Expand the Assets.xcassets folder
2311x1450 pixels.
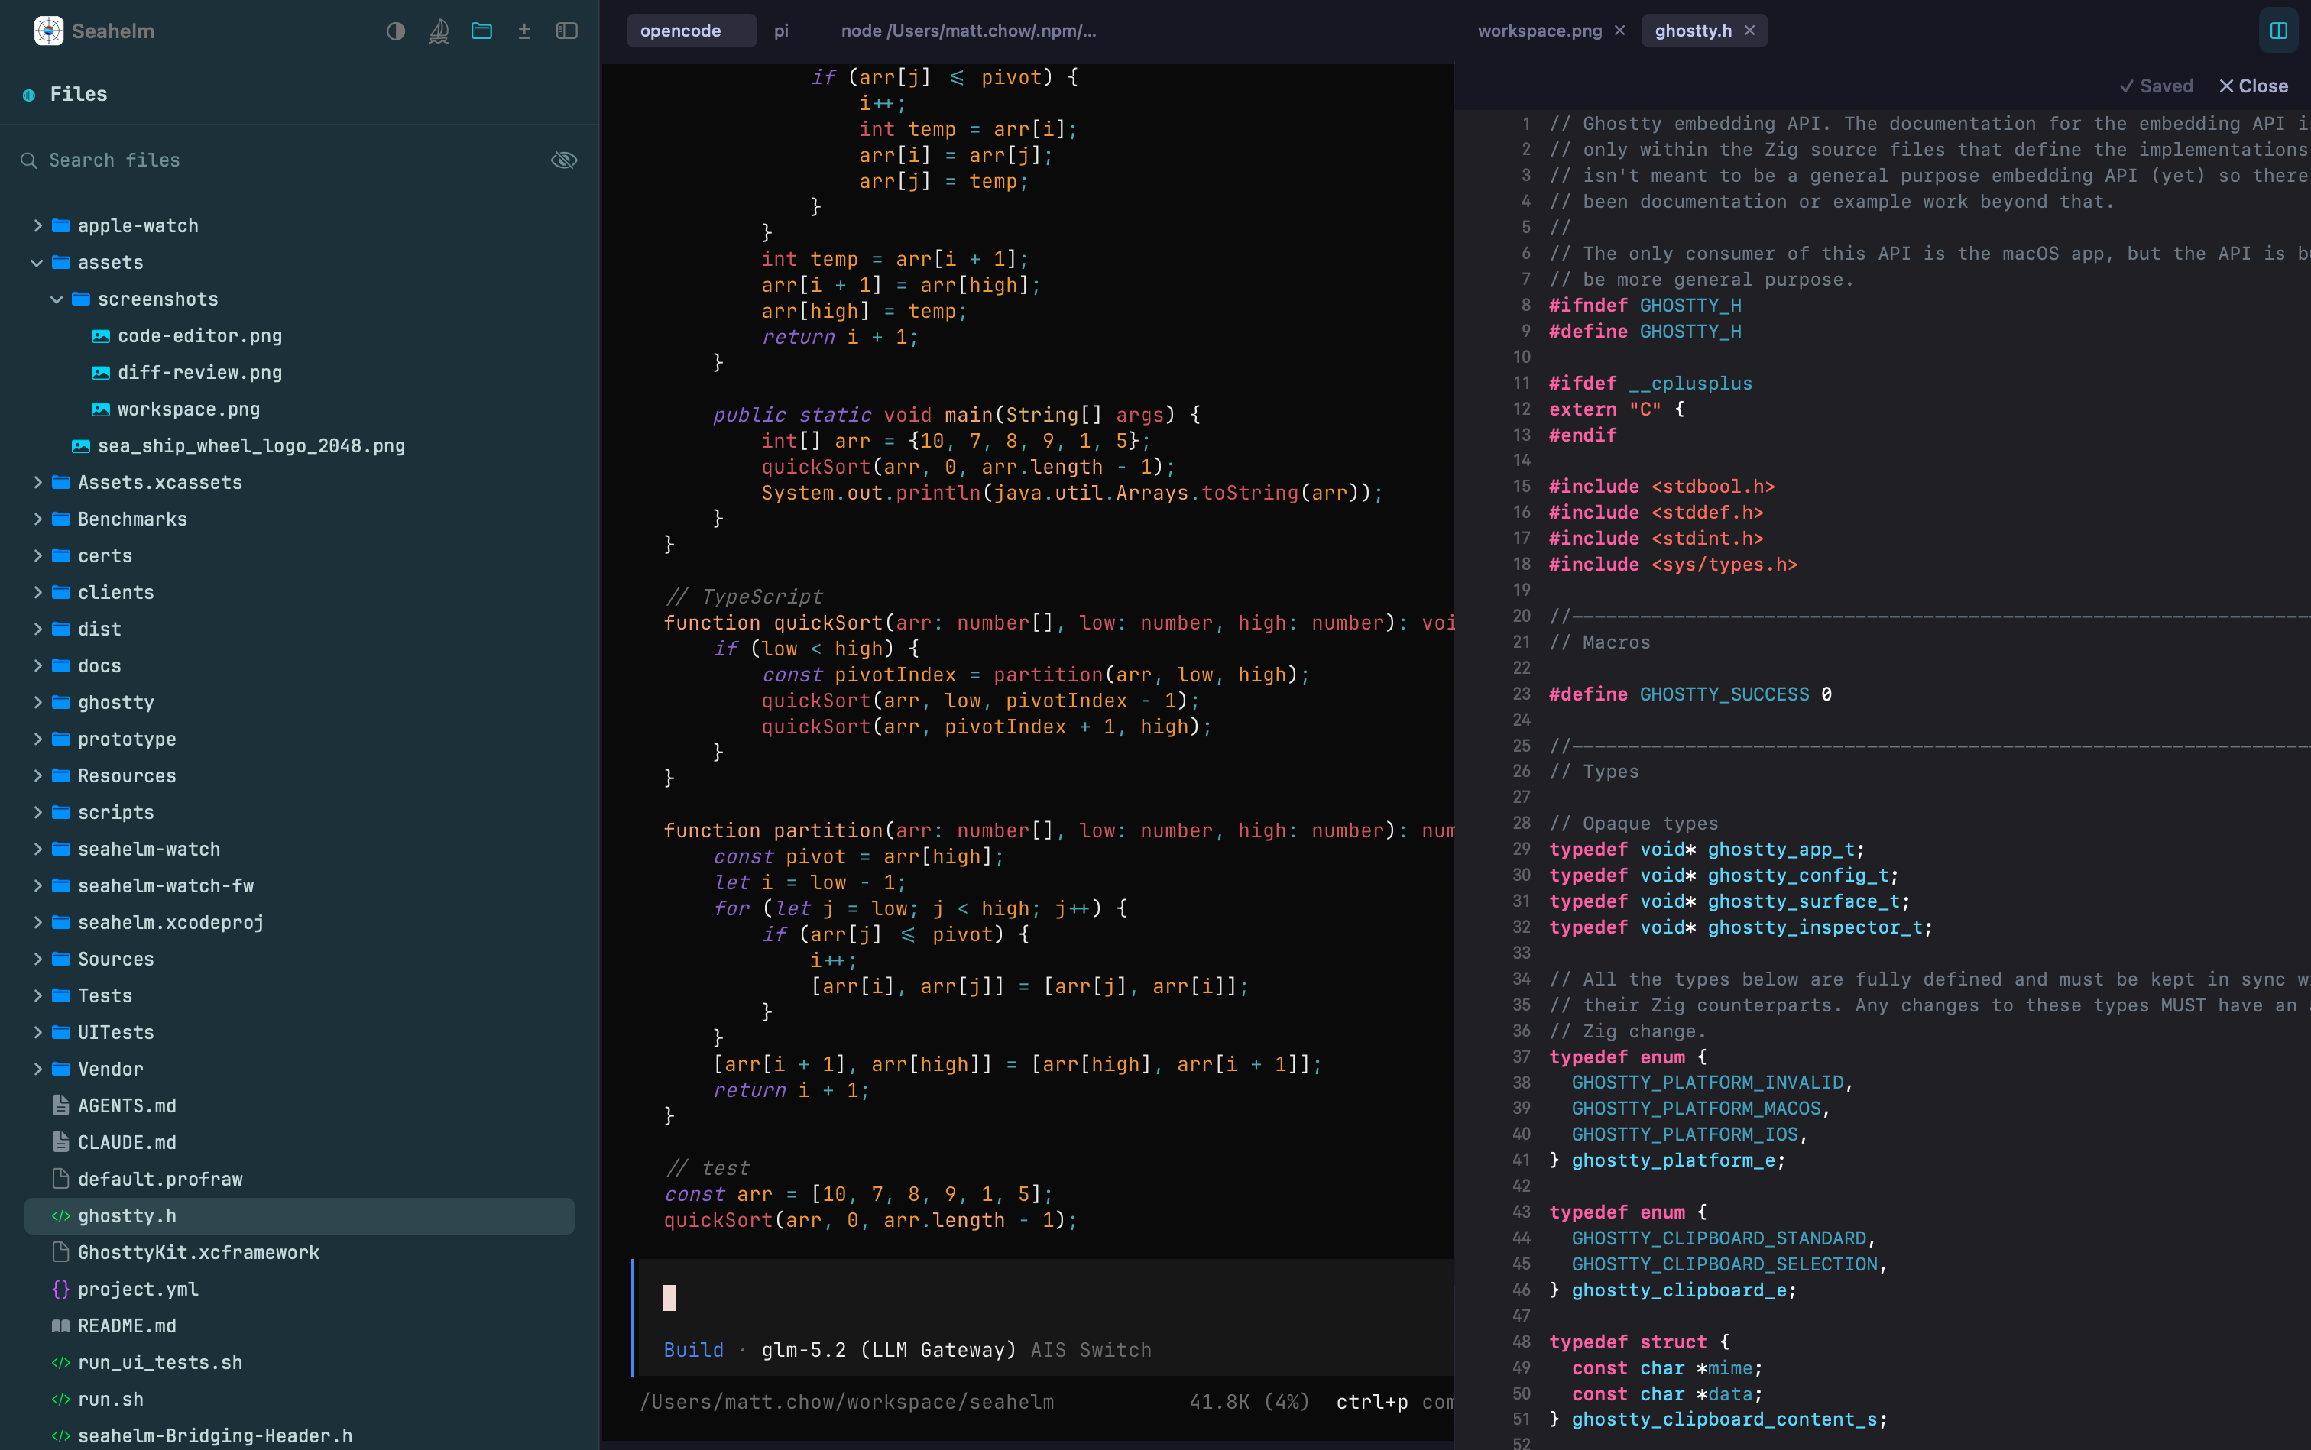37,482
